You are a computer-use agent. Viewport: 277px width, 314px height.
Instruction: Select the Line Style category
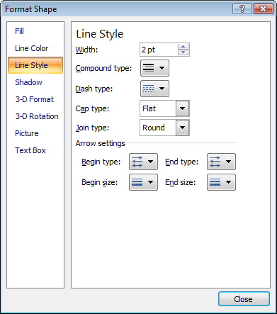(35, 65)
